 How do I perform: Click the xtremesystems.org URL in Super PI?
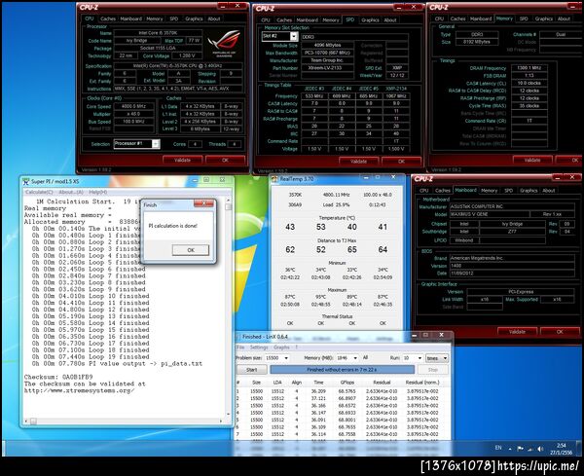click(x=80, y=390)
